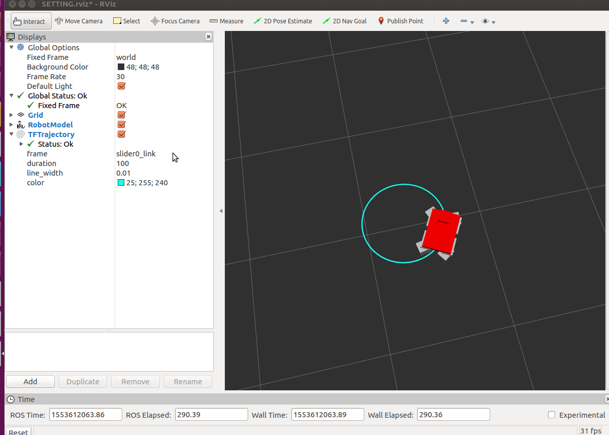Expand the RobotModel display node
The height and width of the screenshot is (435, 609).
11,125
